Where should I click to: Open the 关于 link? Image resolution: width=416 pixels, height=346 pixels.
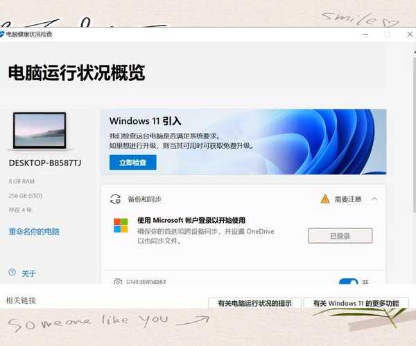point(28,273)
